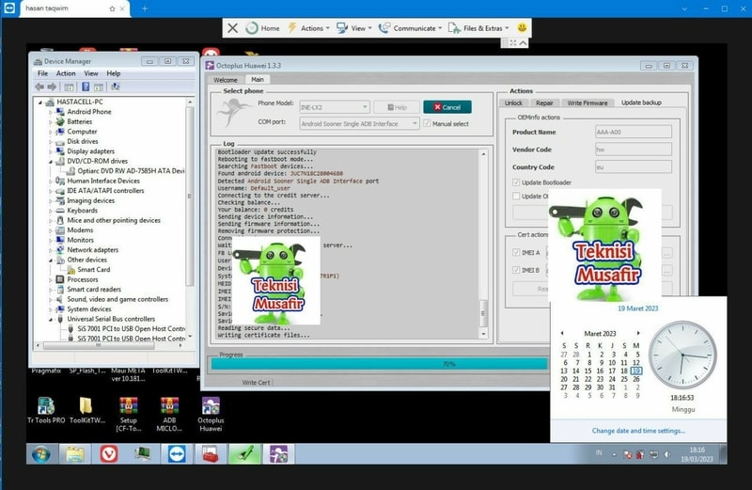Toggle the Update Bootloader checkbox

[x=516, y=182]
